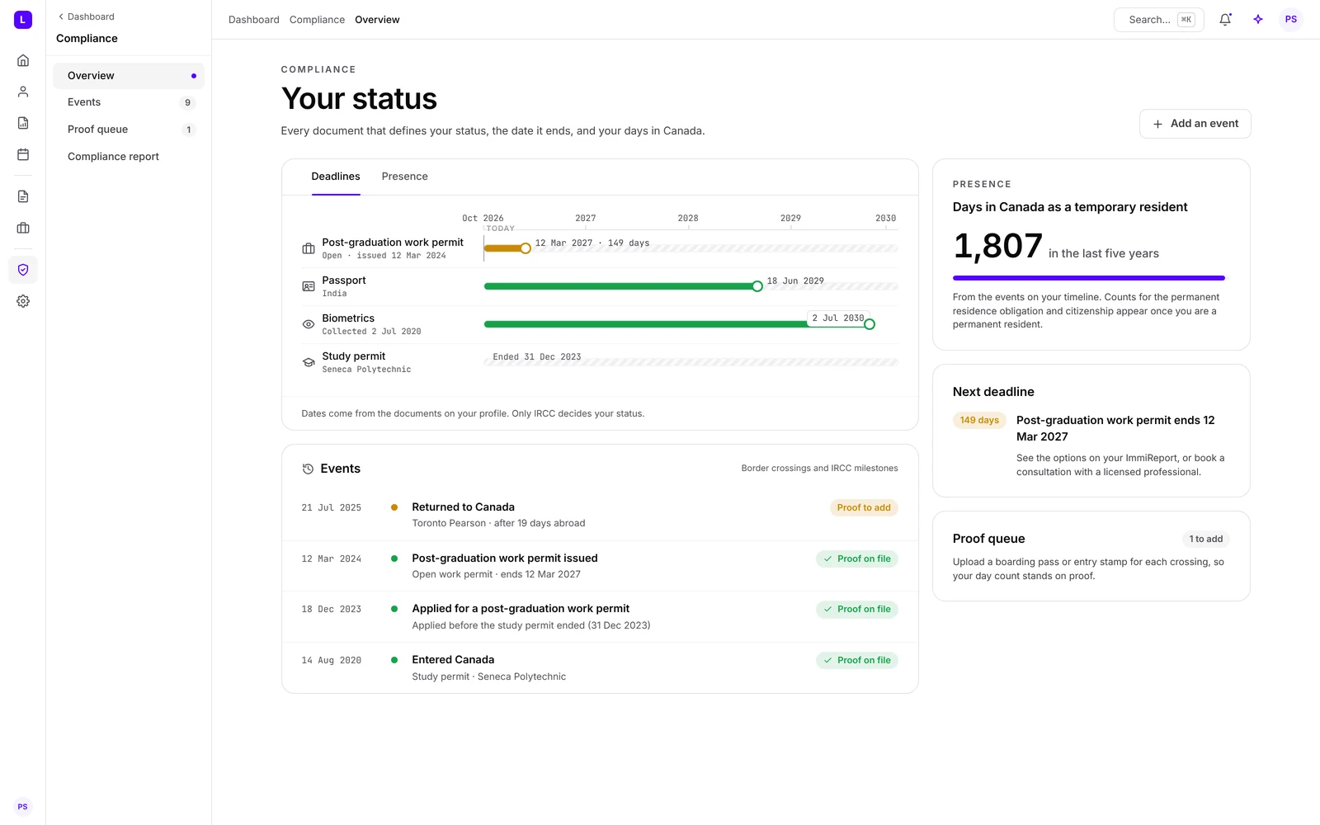The height and width of the screenshot is (825, 1320).
Task: Go back to Dashboard via chevron link
Action: click(86, 16)
